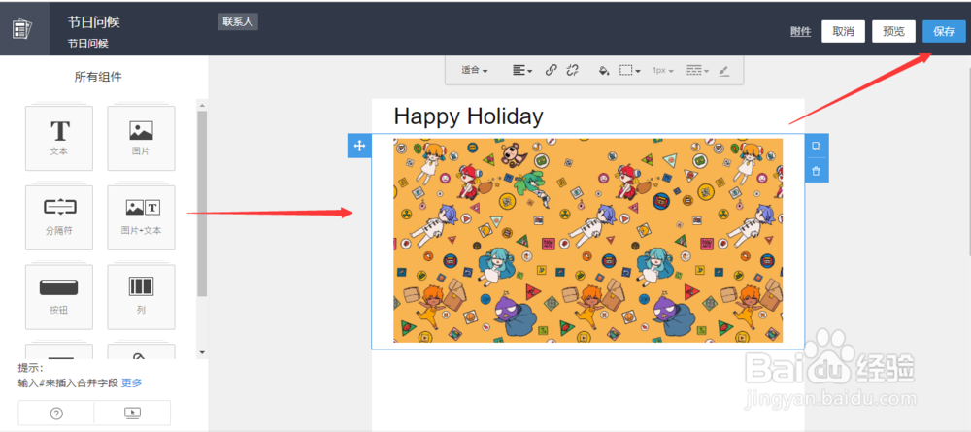The width and height of the screenshot is (971, 432).
Task: Click the move handle on image block
Action: (359, 146)
